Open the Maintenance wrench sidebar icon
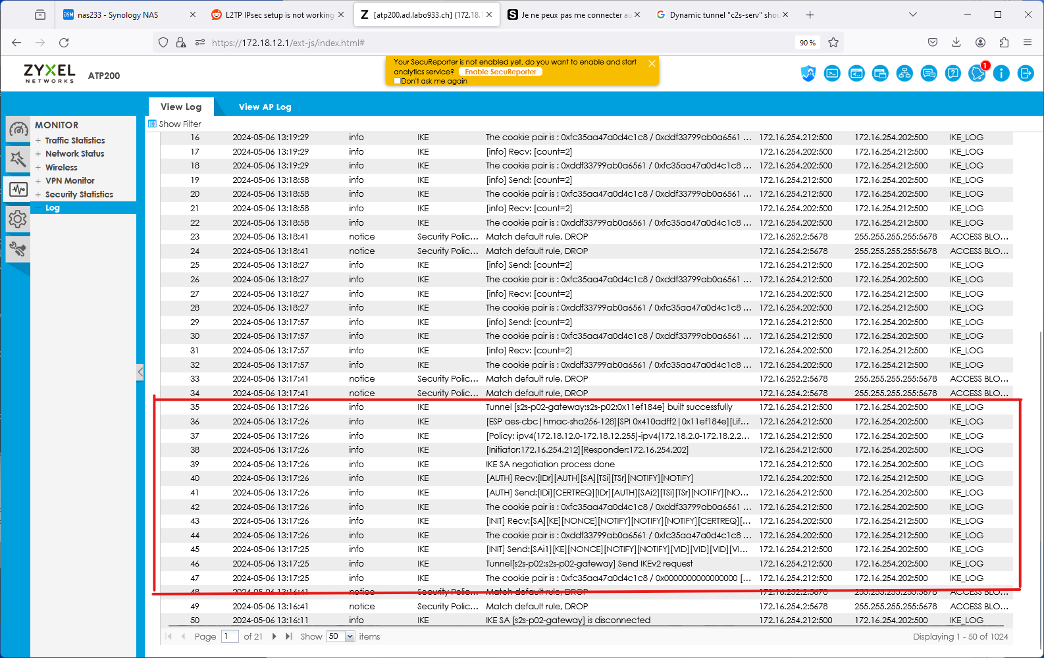 pos(18,249)
